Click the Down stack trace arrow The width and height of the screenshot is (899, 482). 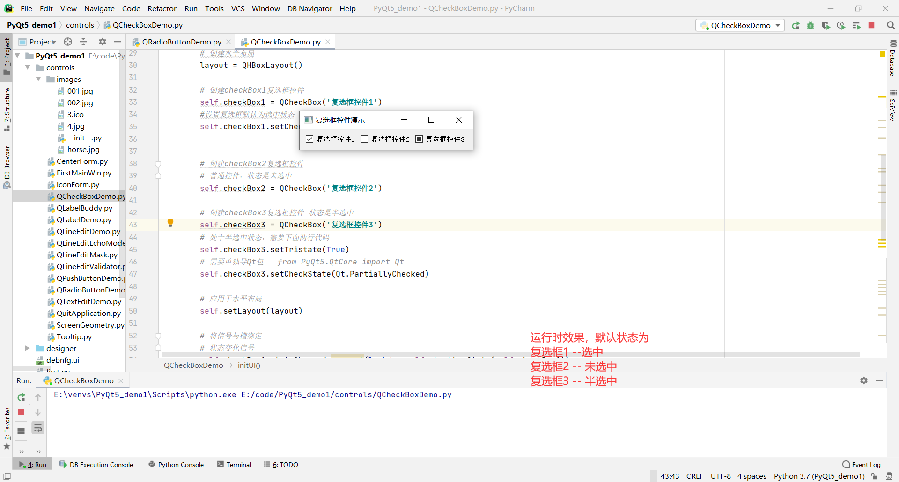point(38,412)
